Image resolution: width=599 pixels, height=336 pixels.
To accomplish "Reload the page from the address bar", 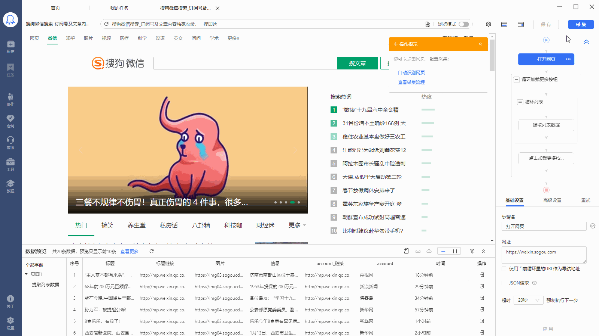I will point(106,24).
